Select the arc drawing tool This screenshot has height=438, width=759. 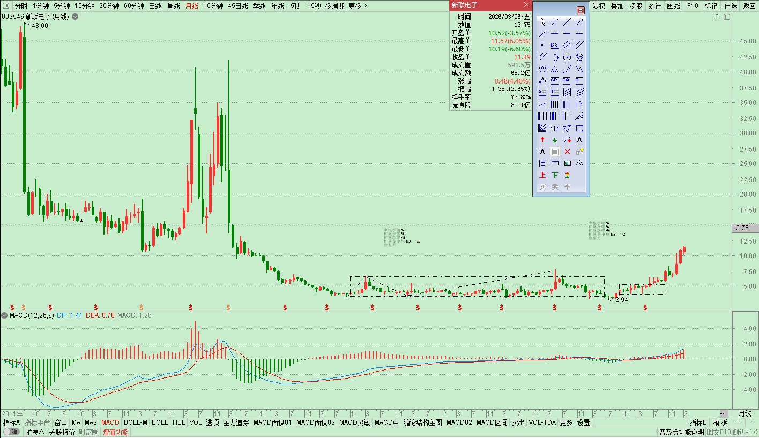coord(555,57)
